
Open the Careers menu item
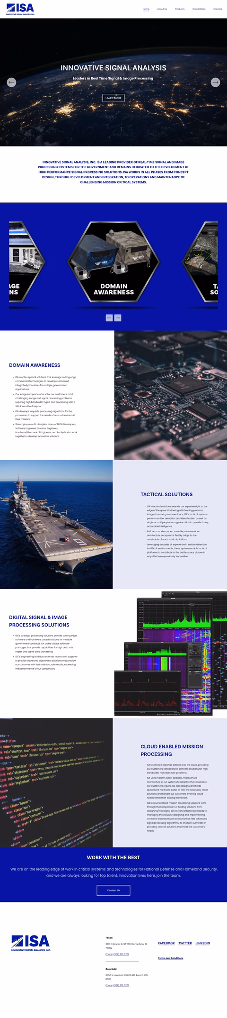pos(218,9)
